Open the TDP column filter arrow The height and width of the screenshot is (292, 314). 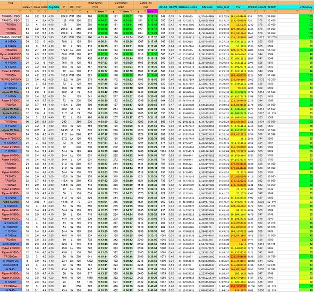80,11
